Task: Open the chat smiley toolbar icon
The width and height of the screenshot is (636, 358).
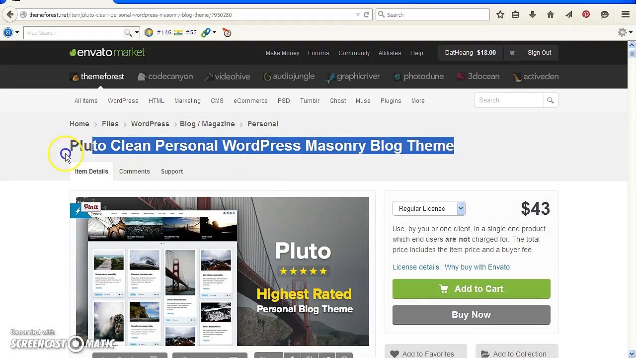Action: 605,15
